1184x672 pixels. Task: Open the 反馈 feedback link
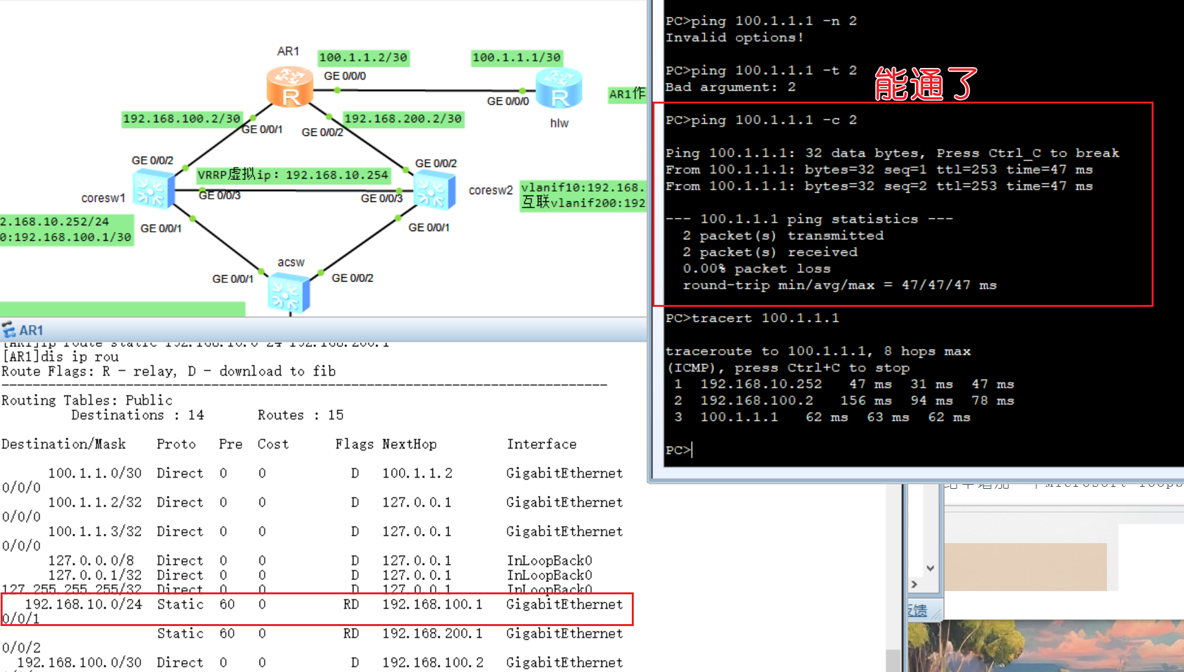coord(917,610)
